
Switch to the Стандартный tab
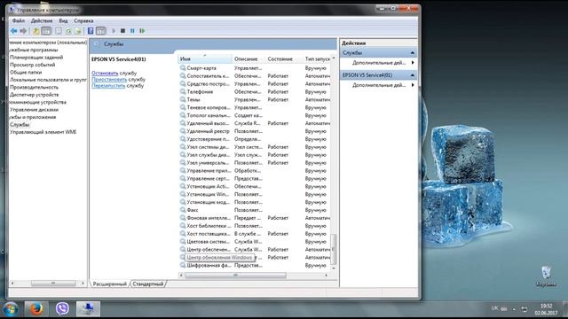coord(148,284)
